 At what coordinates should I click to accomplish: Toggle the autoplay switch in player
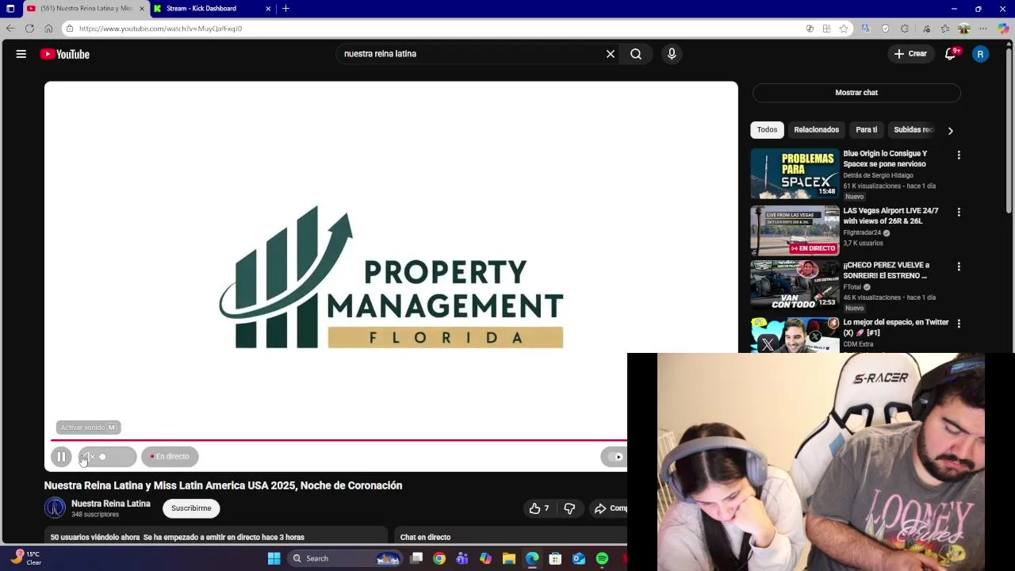[615, 457]
